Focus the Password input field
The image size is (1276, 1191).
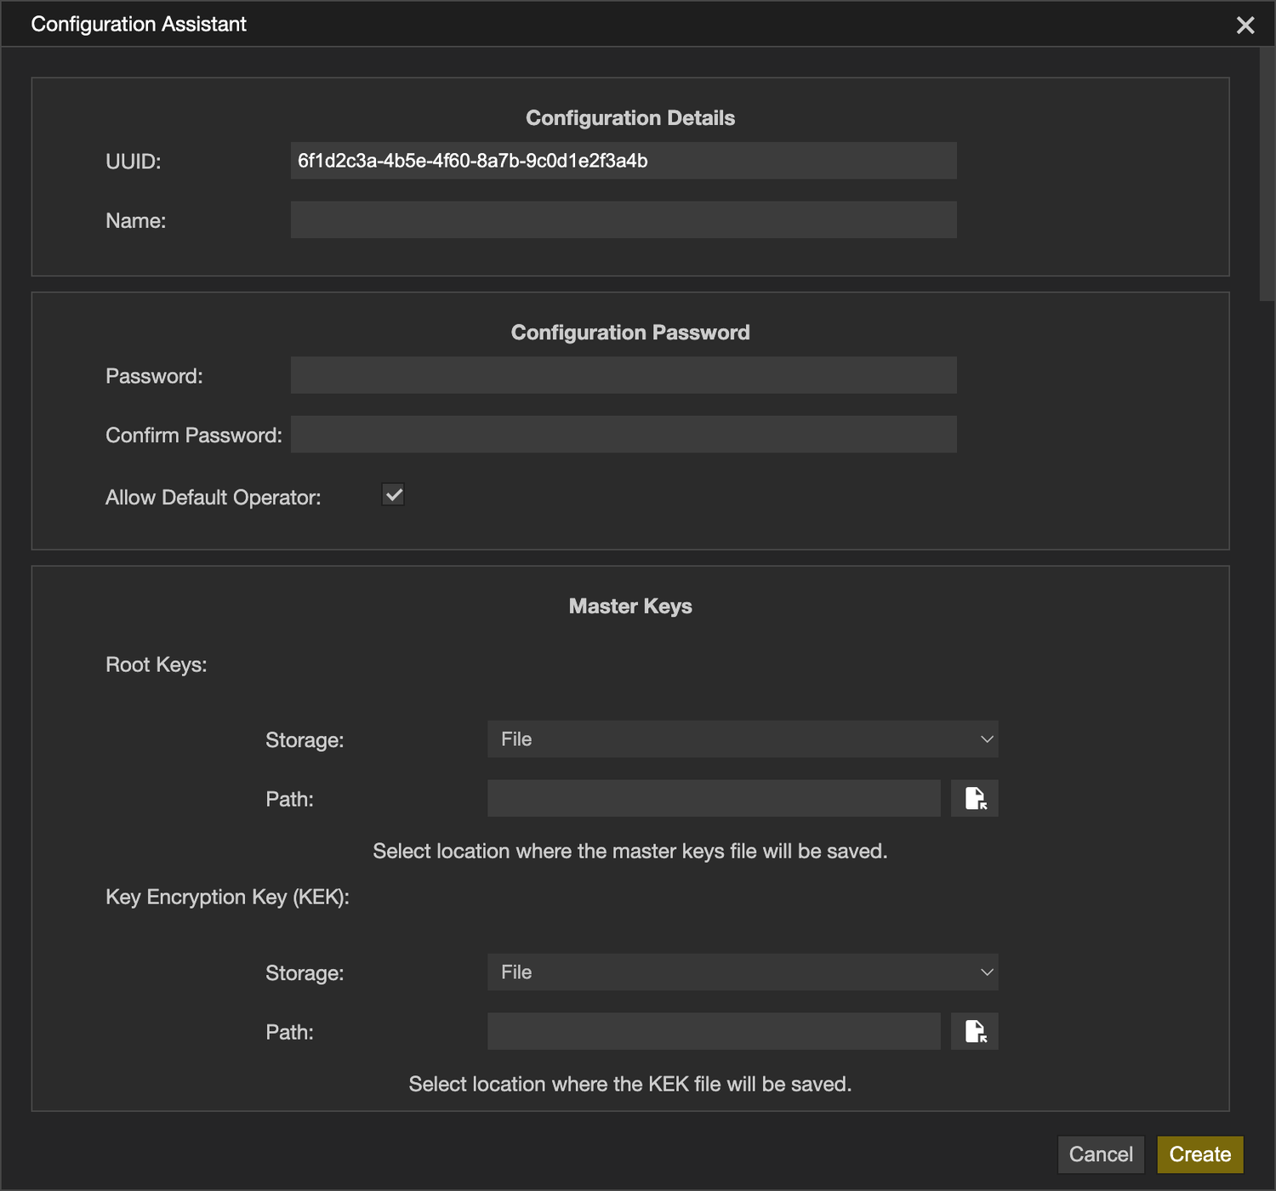coord(624,375)
